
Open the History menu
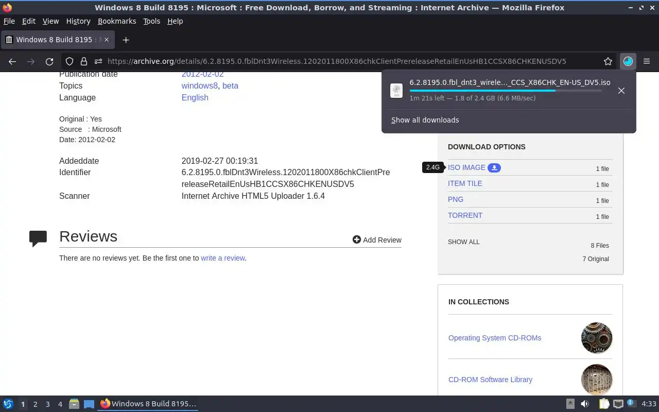point(78,21)
